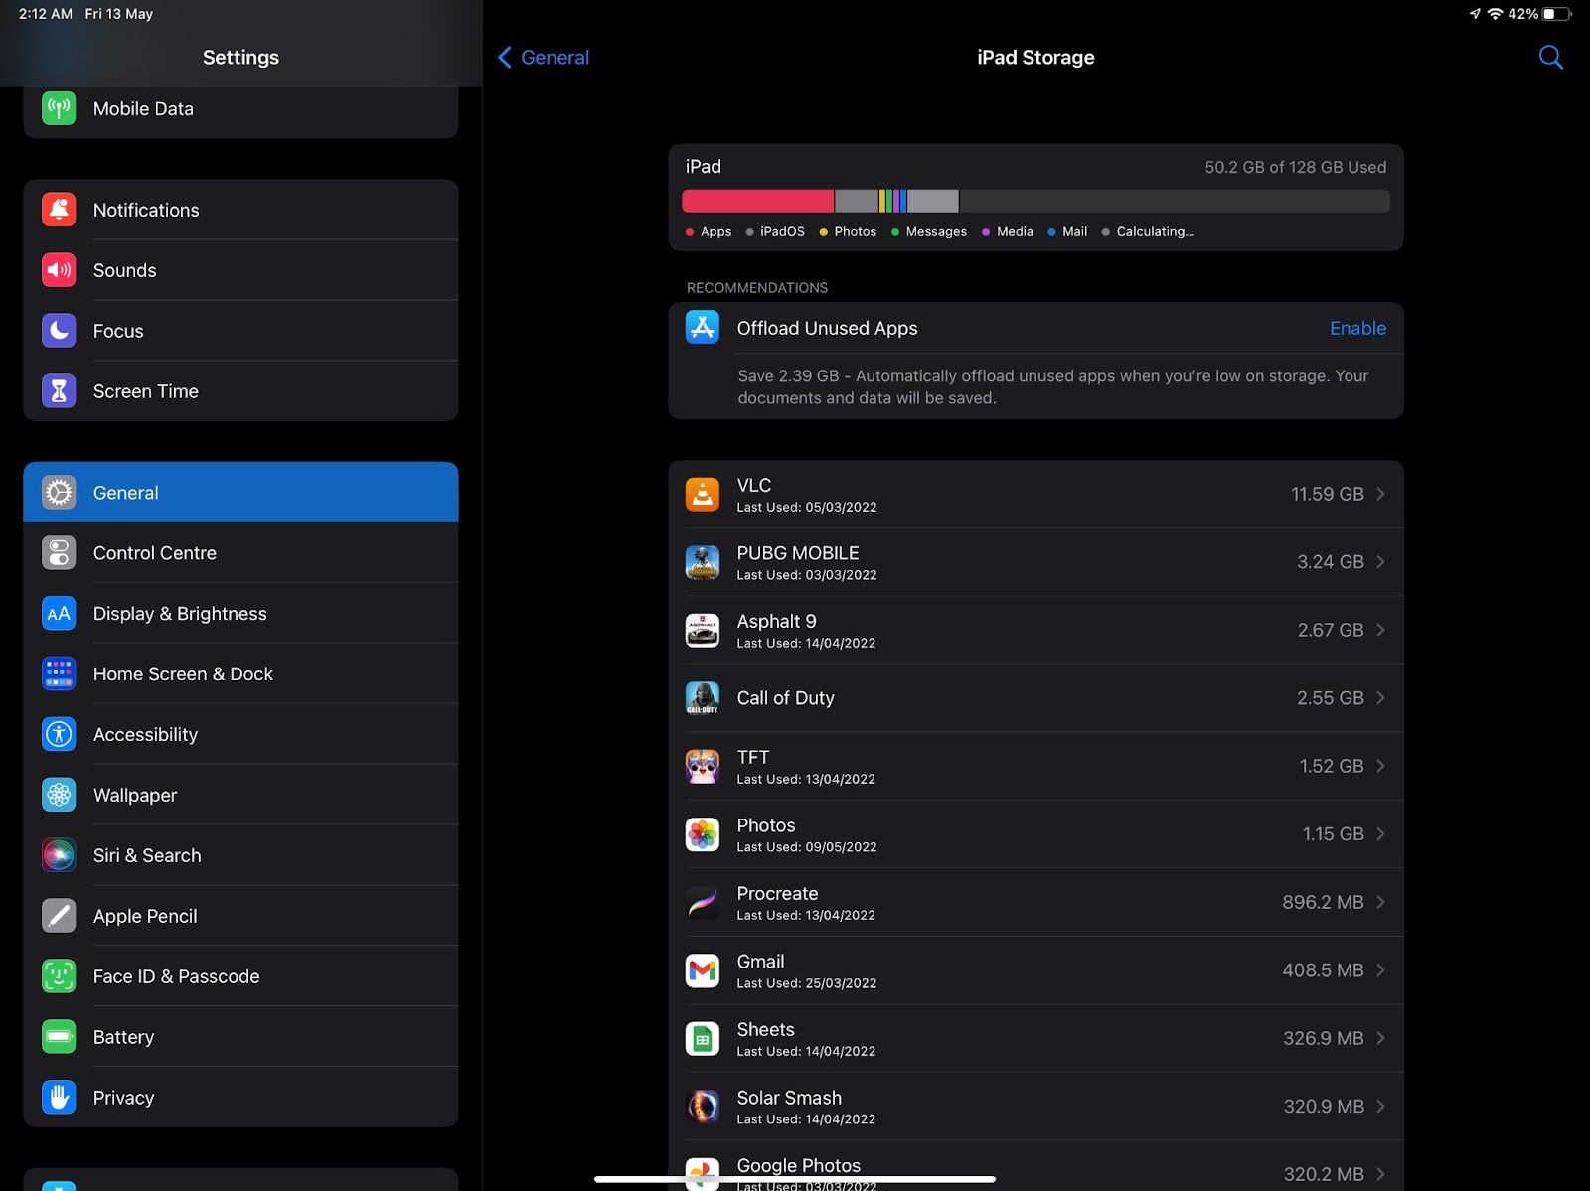Tap the Wi-Fi status icon
Image resolution: width=1590 pixels, height=1191 pixels.
[x=1495, y=14]
